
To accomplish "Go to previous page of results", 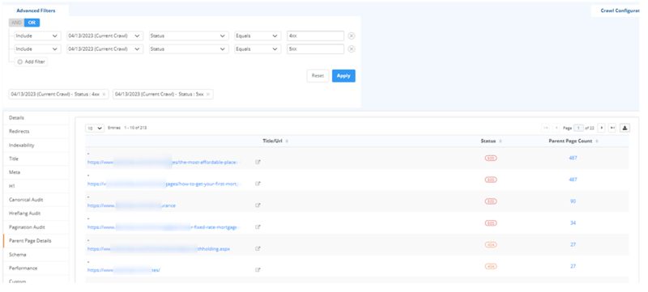I will 556,129.
